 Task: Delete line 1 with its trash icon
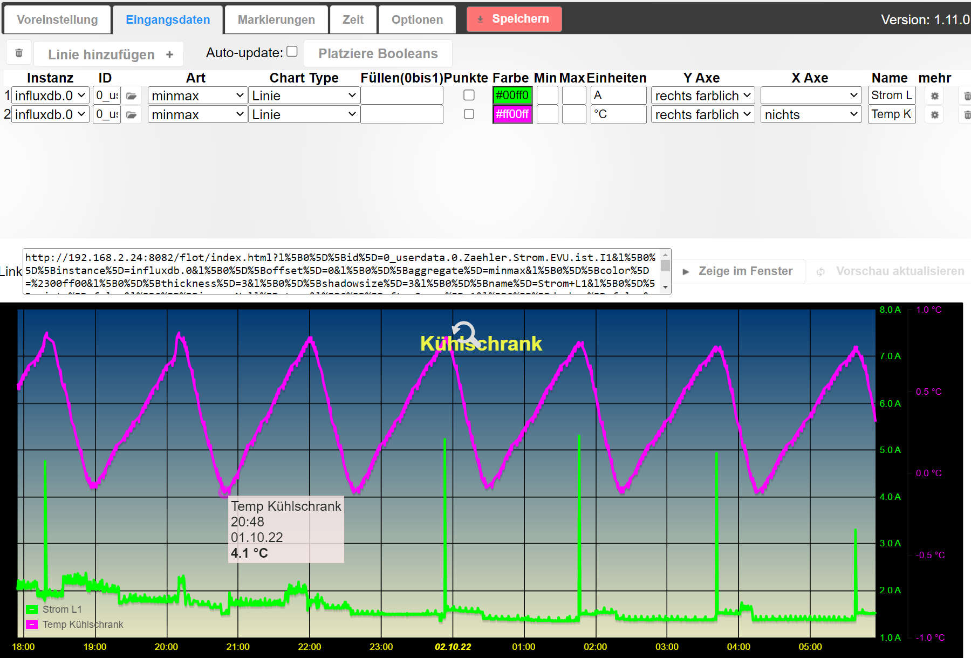[966, 96]
